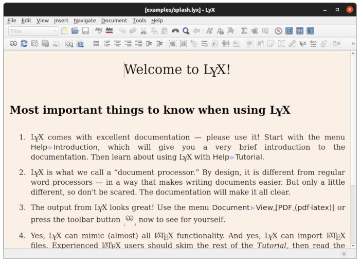Toggle noun text style icon
The height and width of the screenshot is (262, 360).
(220, 31)
